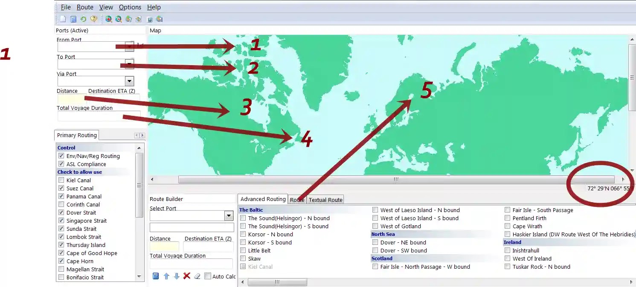Open the Select Port dropdown
Viewport: 636px width, 287px height.
click(x=229, y=215)
